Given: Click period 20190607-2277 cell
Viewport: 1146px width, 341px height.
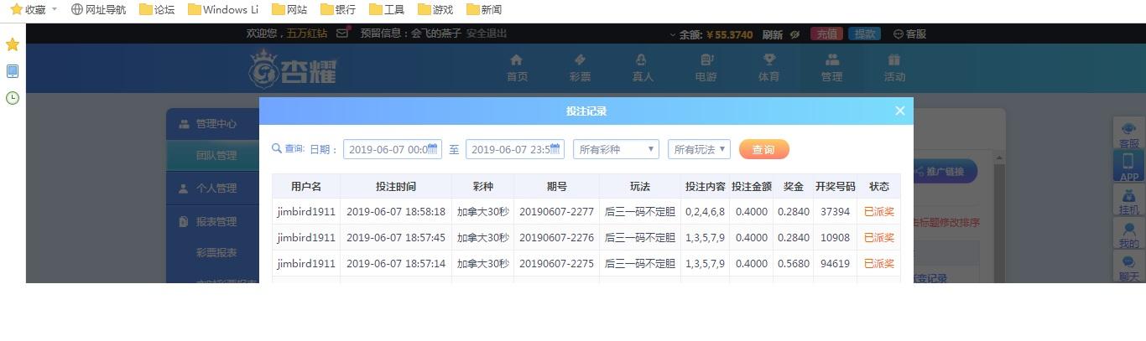Looking at the screenshot, I should click(557, 212).
